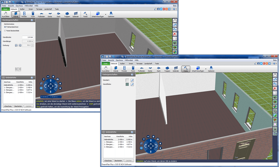Click camera icon on front window navigation wheel
This screenshot has width=279, height=167.
pos(158,139)
